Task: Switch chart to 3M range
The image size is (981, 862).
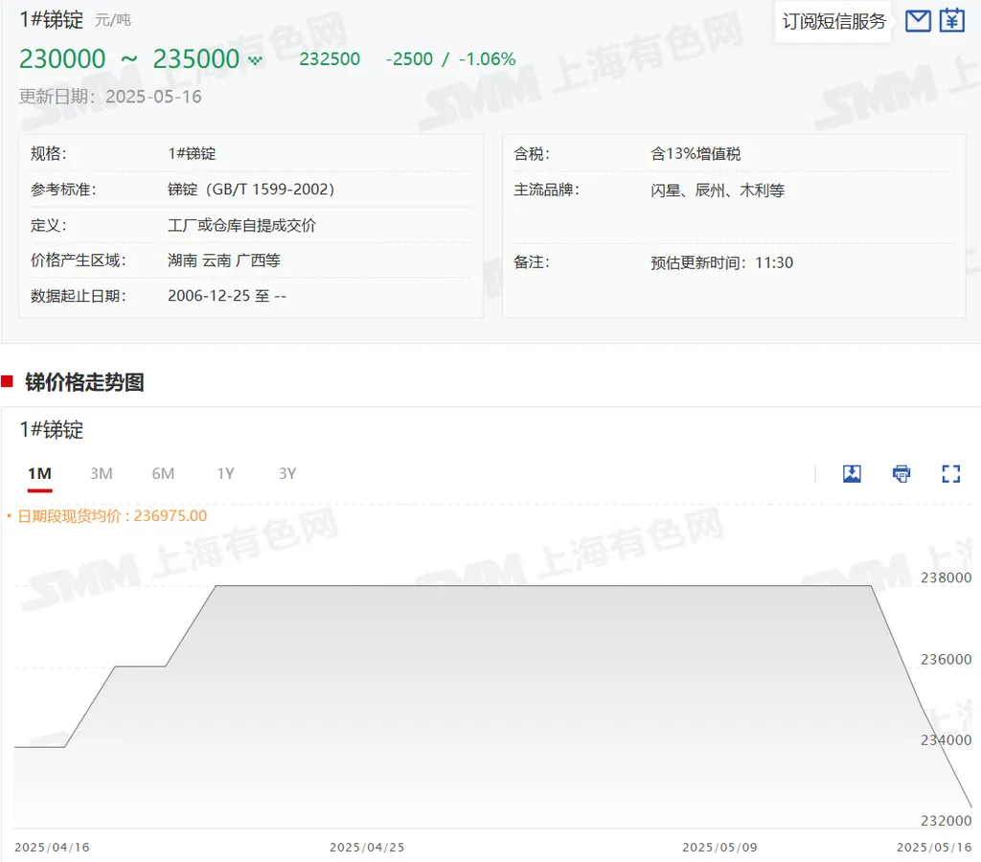Action: point(102,473)
